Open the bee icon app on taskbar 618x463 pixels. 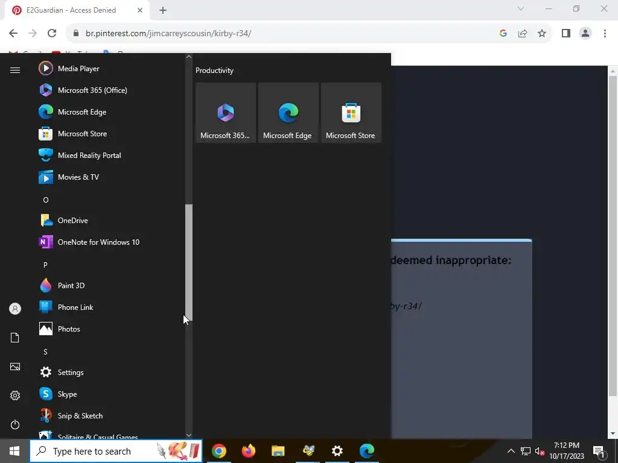coord(308,451)
